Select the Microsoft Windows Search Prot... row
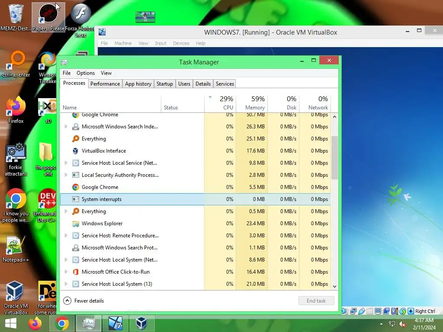The image size is (443, 332). 195,248
